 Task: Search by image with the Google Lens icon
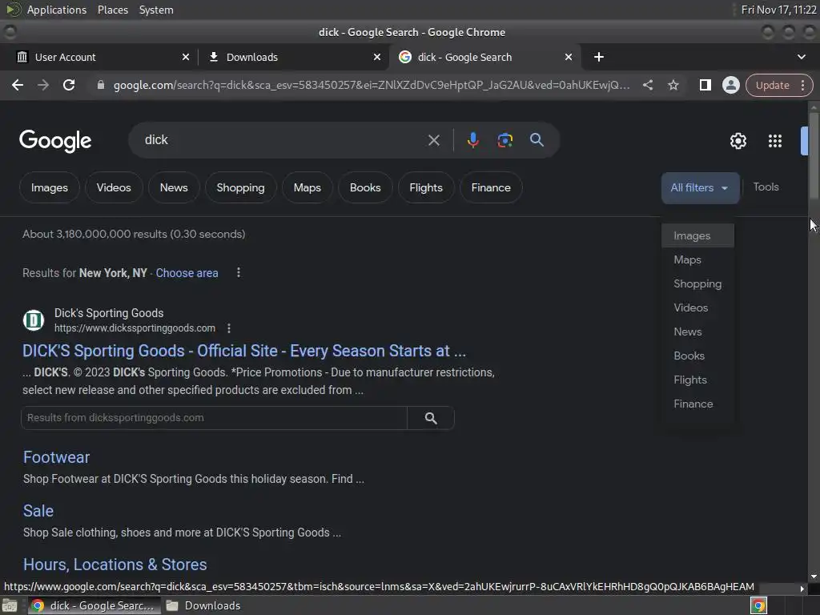pyautogui.click(x=504, y=140)
